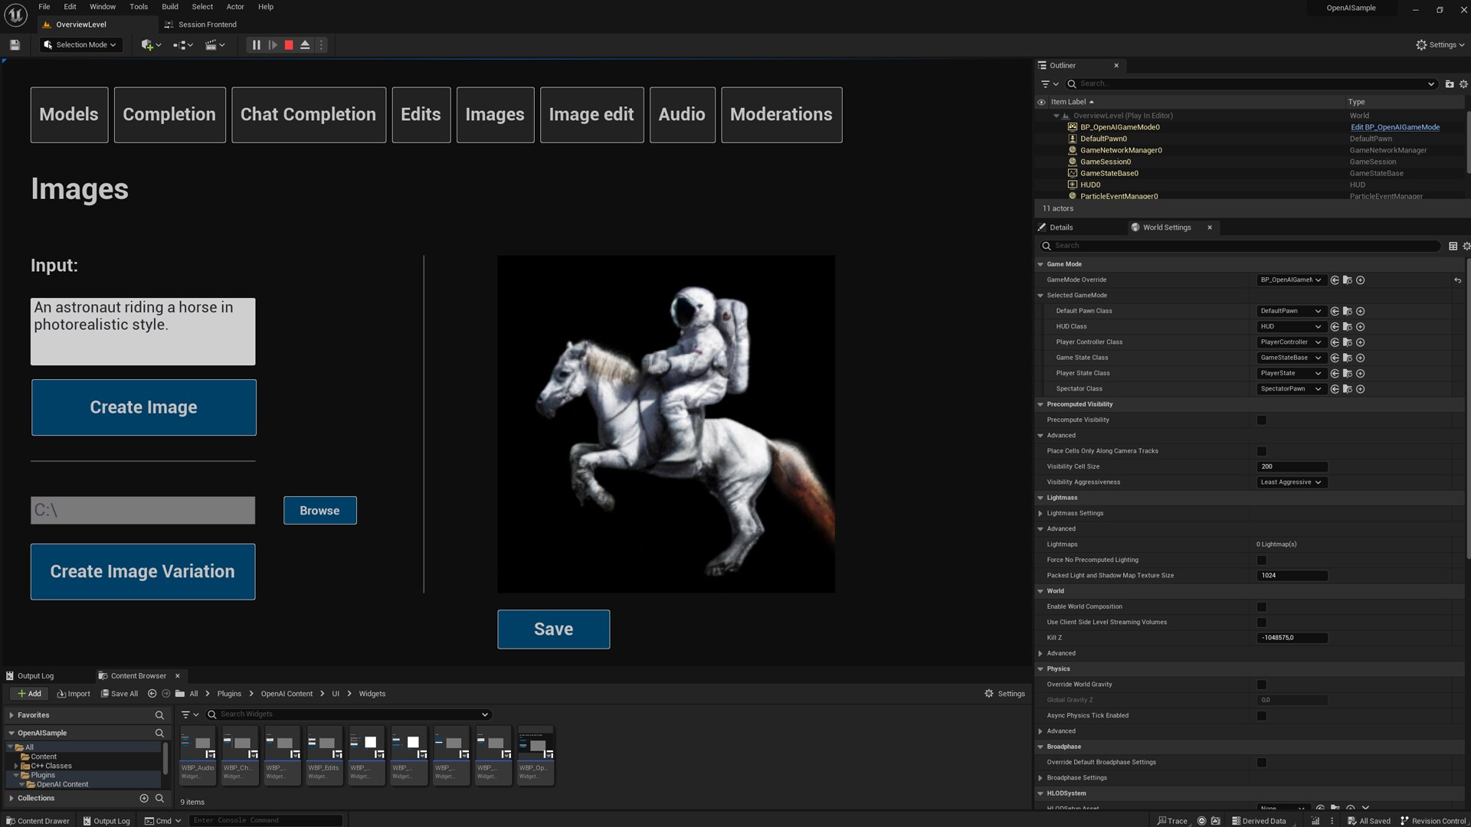The height and width of the screenshot is (827, 1471).
Task: Click the Pause button in the play toolbar
Action: (x=257, y=44)
